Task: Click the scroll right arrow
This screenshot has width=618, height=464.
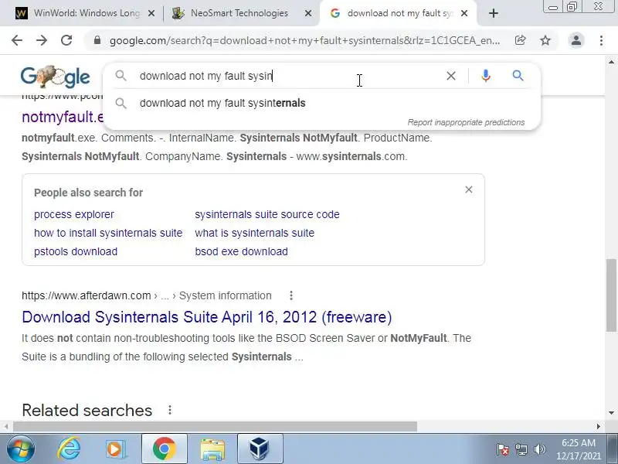Action: tap(598, 427)
